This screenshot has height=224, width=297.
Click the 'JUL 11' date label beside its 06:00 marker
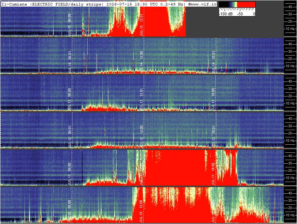click(x=69, y=179)
